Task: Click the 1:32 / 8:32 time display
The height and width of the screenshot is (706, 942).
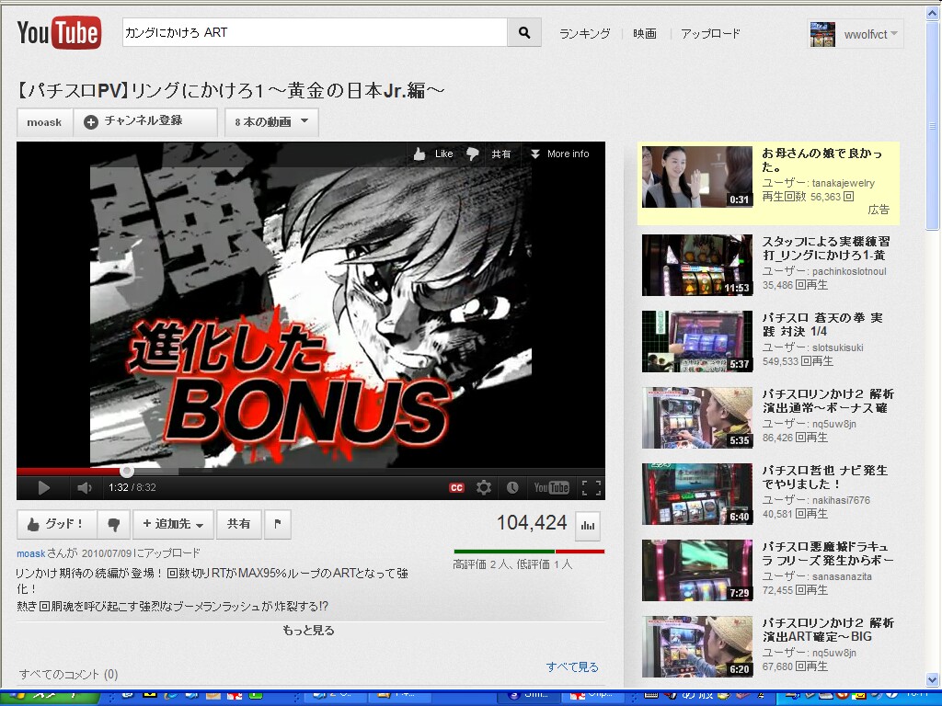Action: pyautogui.click(x=132, y=487)
